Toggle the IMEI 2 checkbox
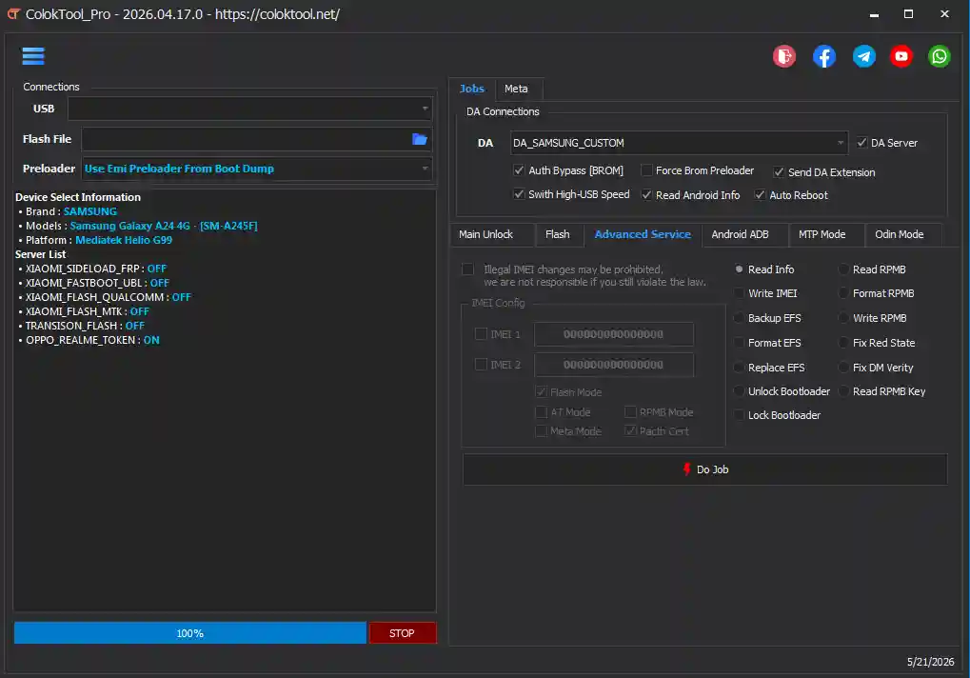This screenshot has height=678, width=970. 481,365
